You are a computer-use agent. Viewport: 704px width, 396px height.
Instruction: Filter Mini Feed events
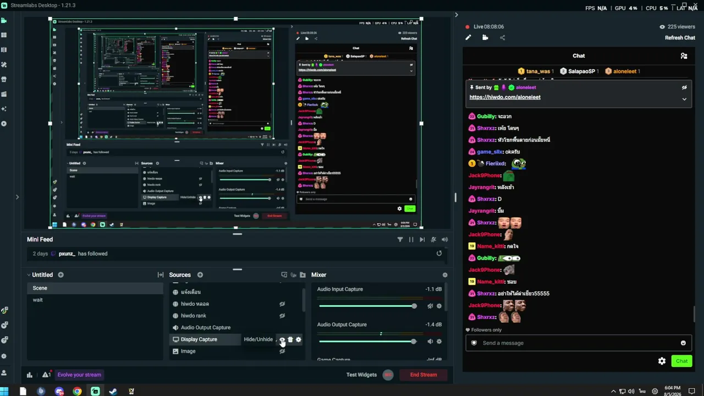400,239
